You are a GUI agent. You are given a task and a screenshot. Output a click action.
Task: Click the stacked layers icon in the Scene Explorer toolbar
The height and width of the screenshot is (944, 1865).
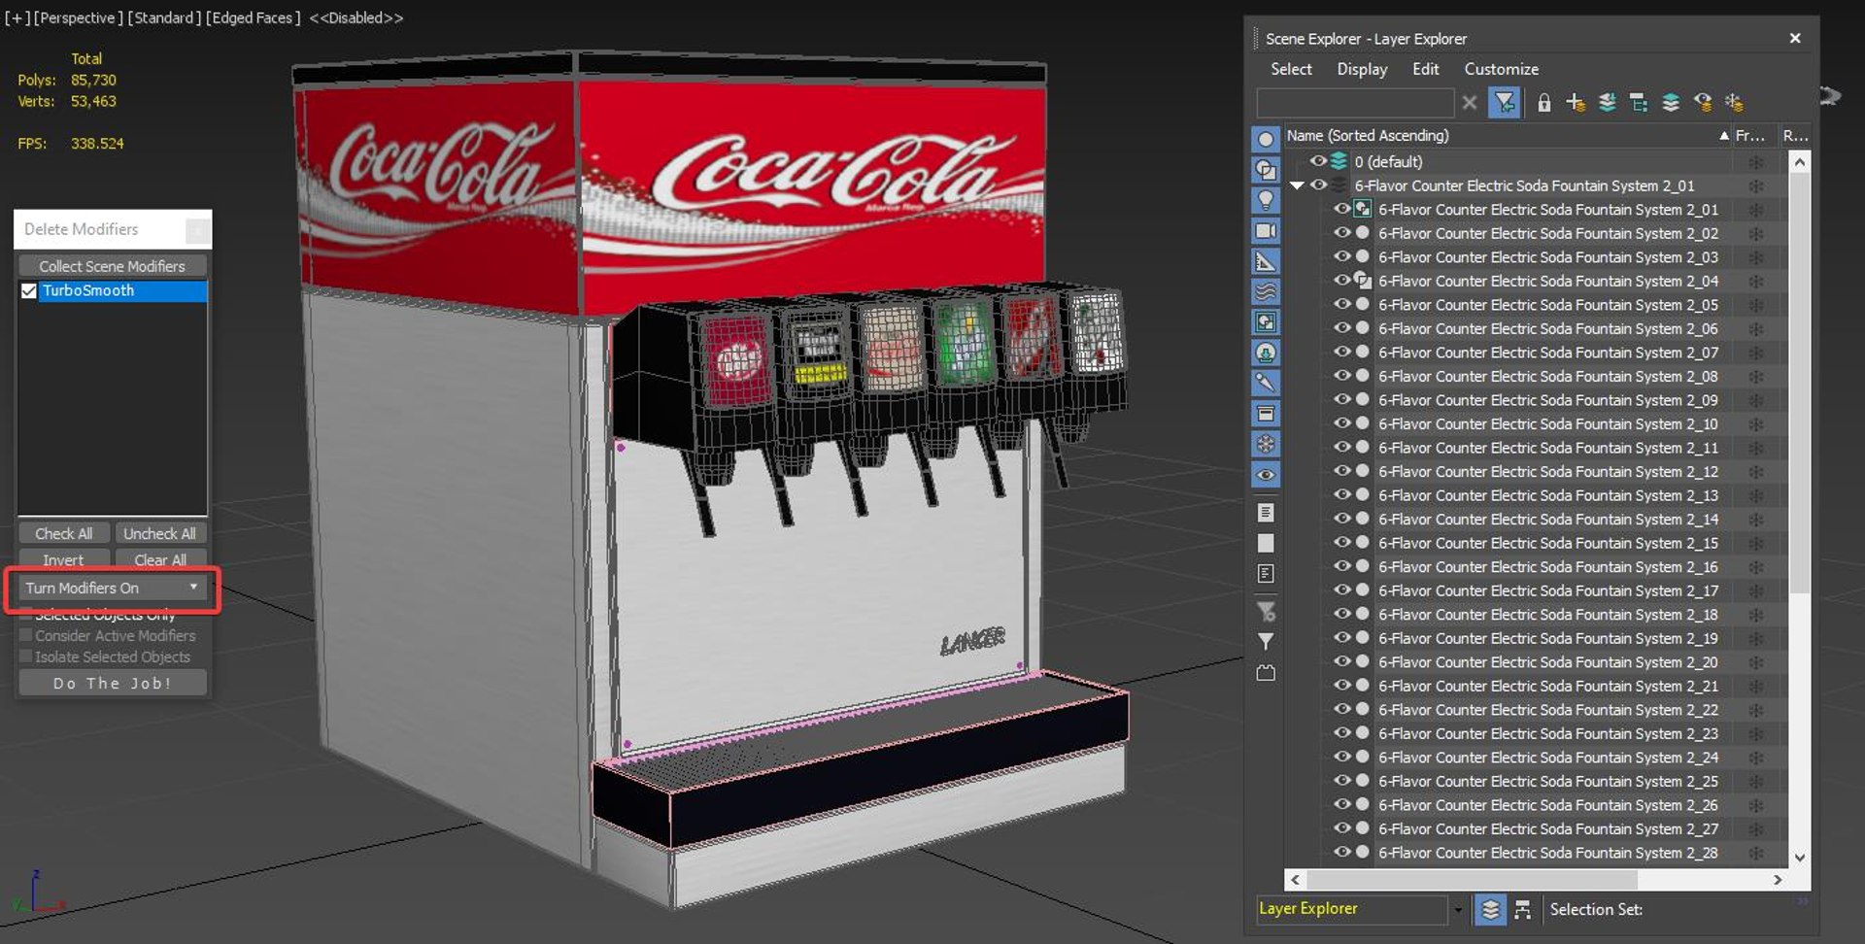coord(1671,102)
